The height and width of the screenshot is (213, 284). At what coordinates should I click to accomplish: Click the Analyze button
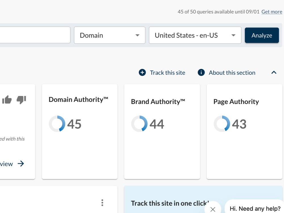coord(262,35)
